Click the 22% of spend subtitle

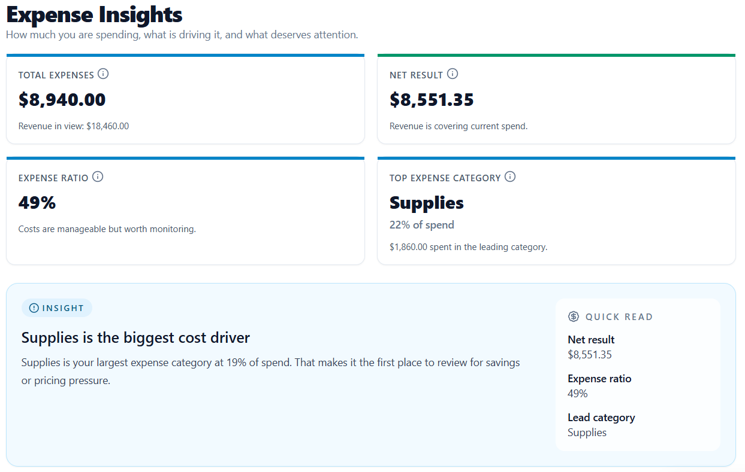422,224
